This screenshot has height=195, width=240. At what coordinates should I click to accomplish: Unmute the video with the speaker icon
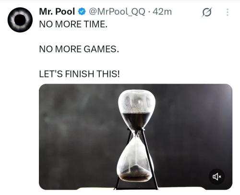point(217,177)
